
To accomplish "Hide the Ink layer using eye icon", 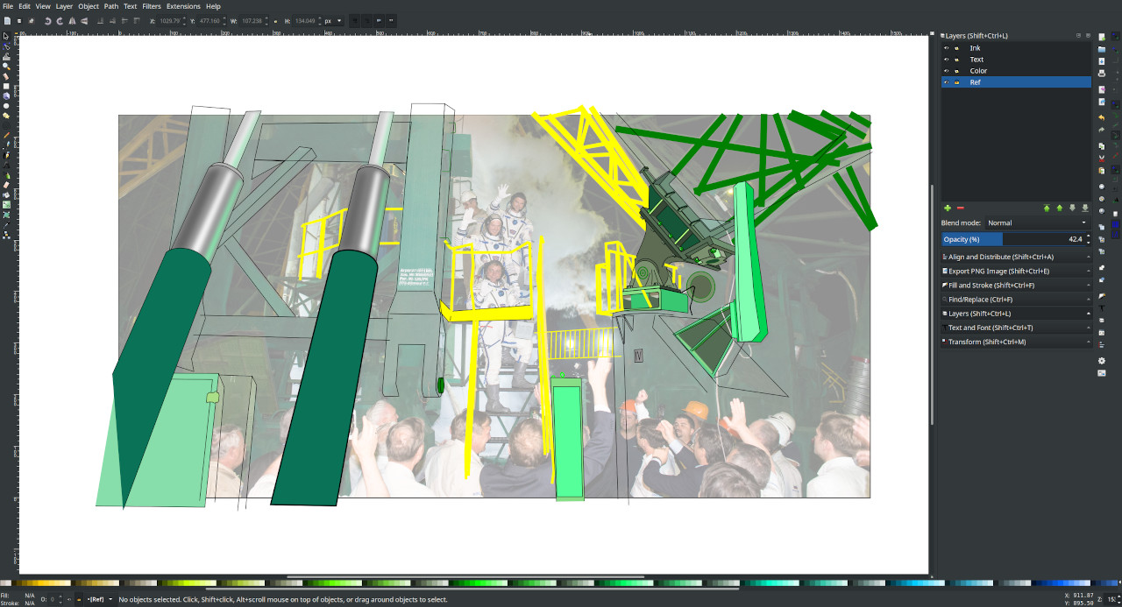I will point(946,48).
